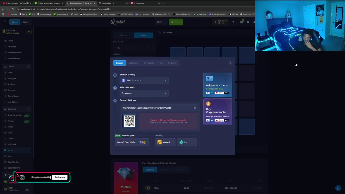Screen dimensions: 345x194
Task: Toggle the sidebar hamburger menu
Action: click(x=5, y=22)
